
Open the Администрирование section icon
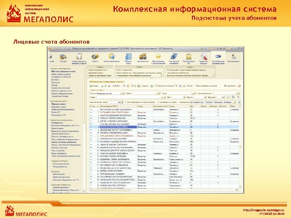[112, 57]
